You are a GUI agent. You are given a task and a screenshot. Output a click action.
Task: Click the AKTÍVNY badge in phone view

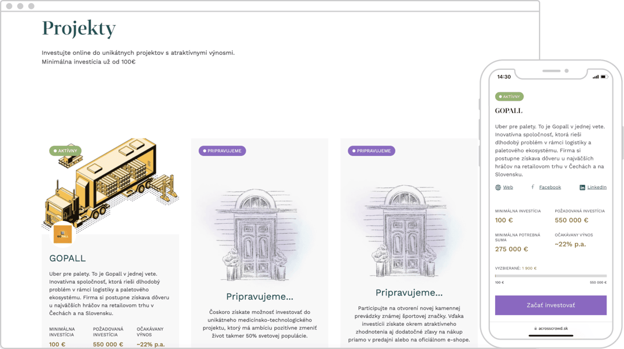click(510, 96)
